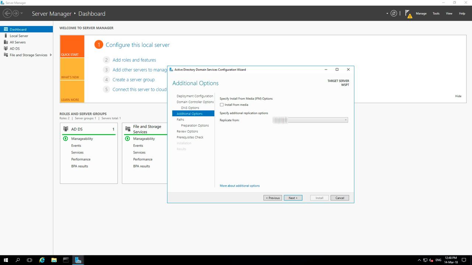472x265 pixels.
Task: Click the taskbar search icon
Action: click(18, 260)
